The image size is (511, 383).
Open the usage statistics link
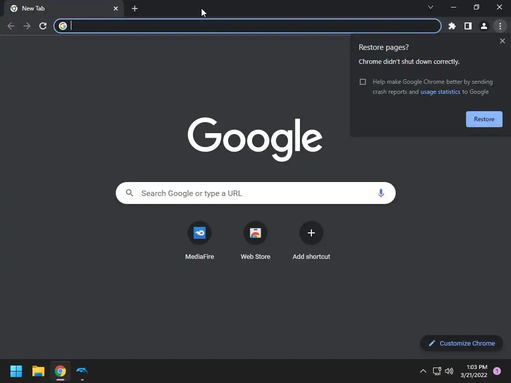[440, 92]
